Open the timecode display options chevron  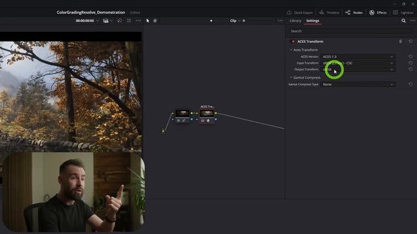[x=98, y=21]
